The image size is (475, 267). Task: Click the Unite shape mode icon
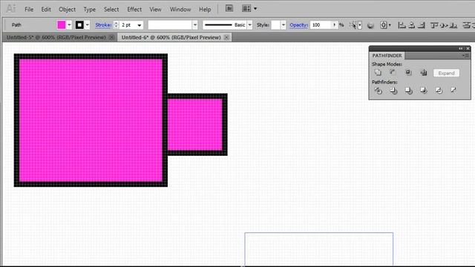378,73
